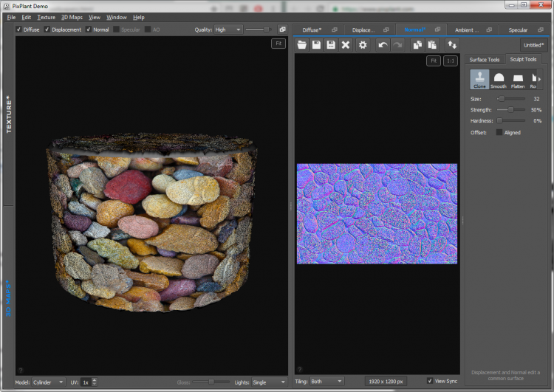Click the 1:1 zoom button
554x392 pixels.
click(451, 61)
